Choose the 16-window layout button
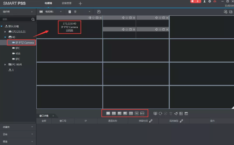The height and width of the screenshot is (145, 234). 136,113
